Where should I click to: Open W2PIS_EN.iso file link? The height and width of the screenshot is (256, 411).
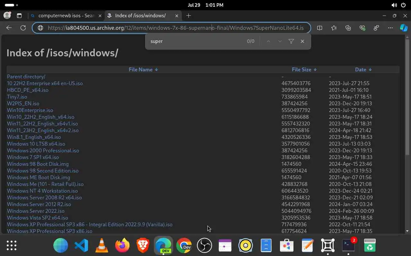[x=23, y=103]
